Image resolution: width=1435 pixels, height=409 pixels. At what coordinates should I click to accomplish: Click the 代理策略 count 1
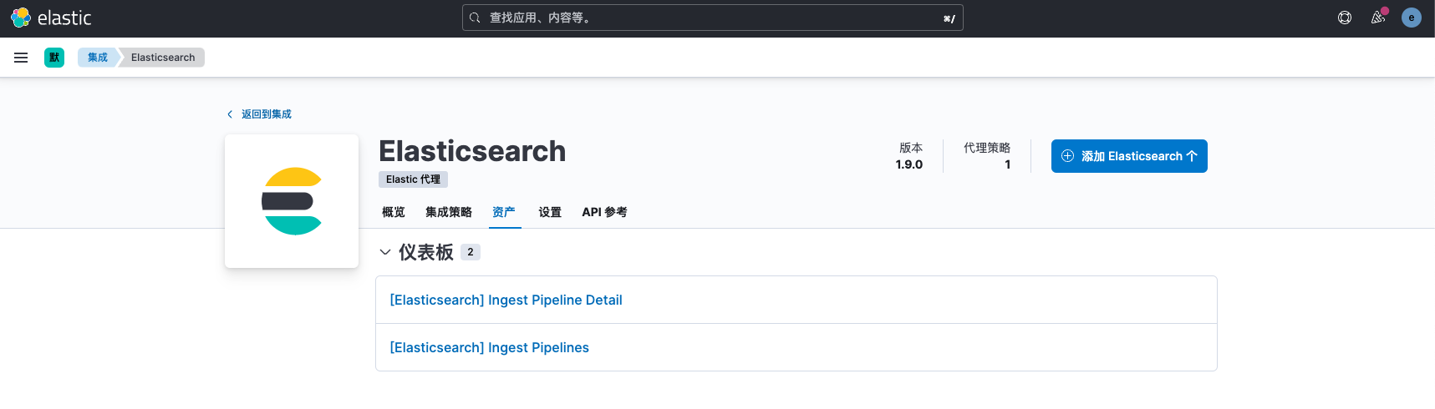(1007, 164)
